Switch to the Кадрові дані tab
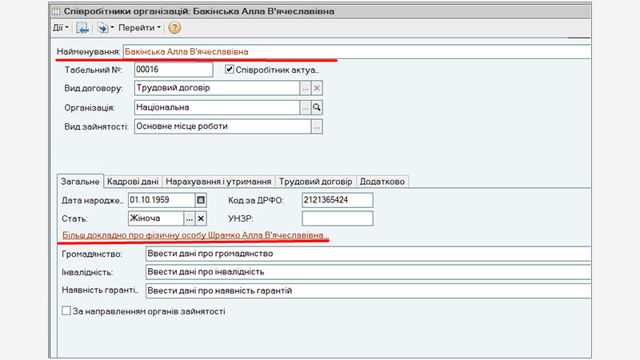 (133, 182)
